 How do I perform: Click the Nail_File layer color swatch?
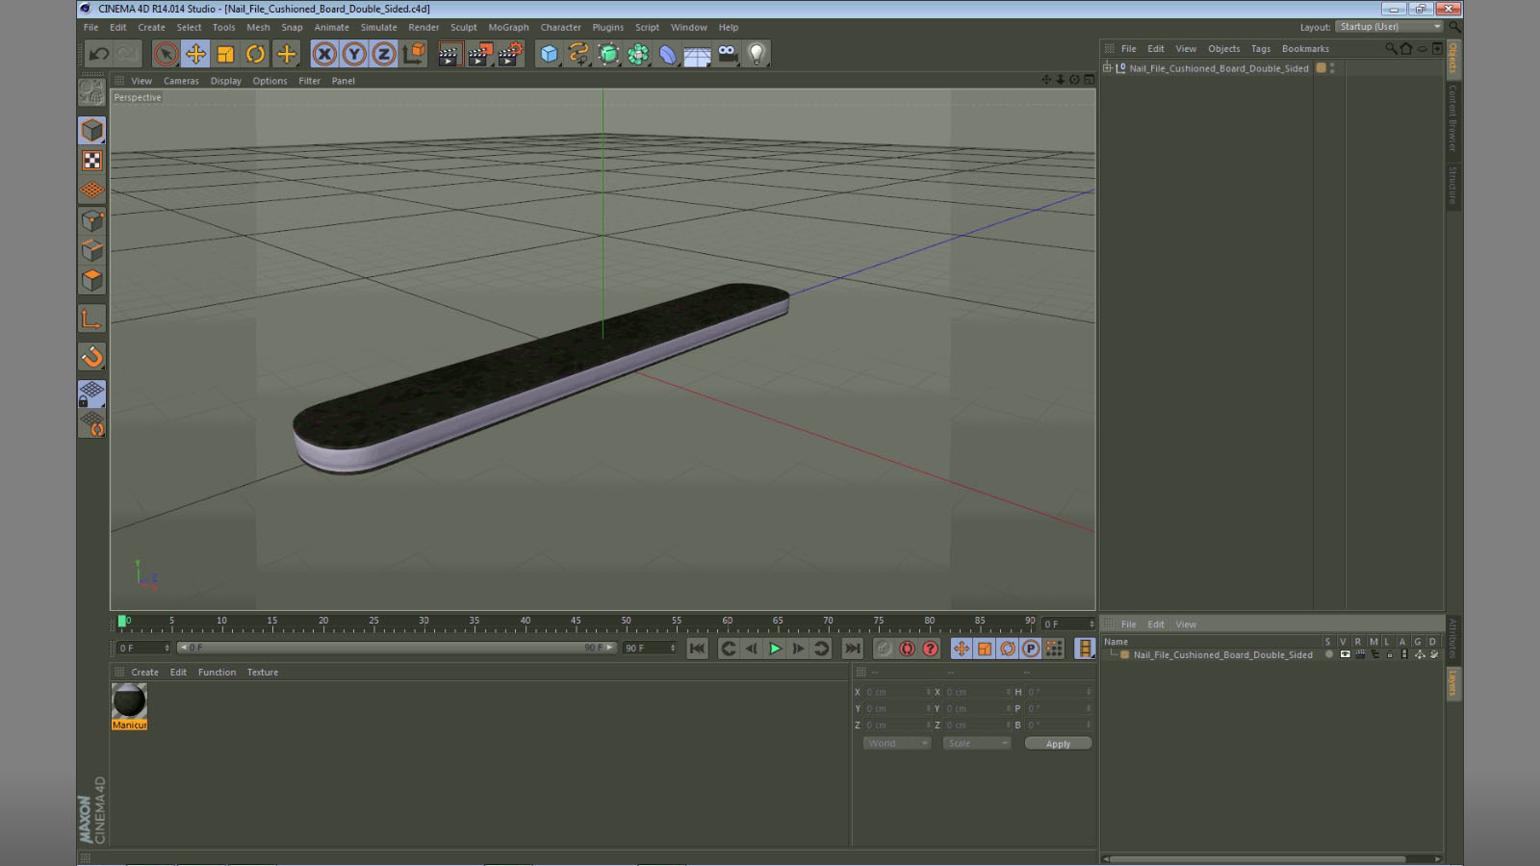click(1124, 655)
